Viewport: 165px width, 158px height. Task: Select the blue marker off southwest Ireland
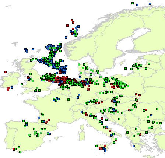12,87
